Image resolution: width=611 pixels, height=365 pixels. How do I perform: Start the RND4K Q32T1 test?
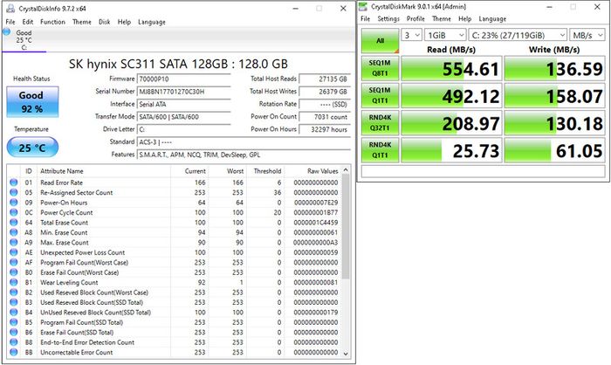pyautogui.click(x=380, y=123)
